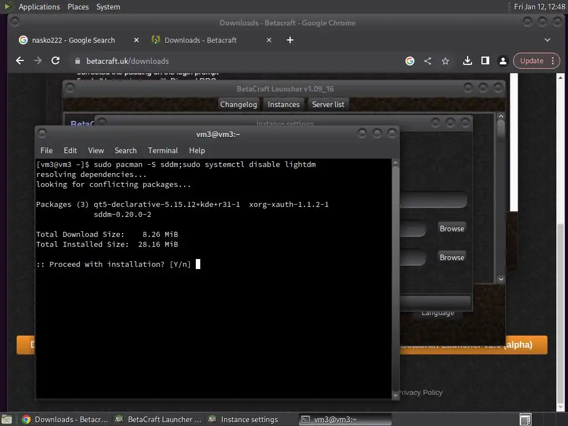Switch to Downloads - Betacraft tab

coord(200,40)
